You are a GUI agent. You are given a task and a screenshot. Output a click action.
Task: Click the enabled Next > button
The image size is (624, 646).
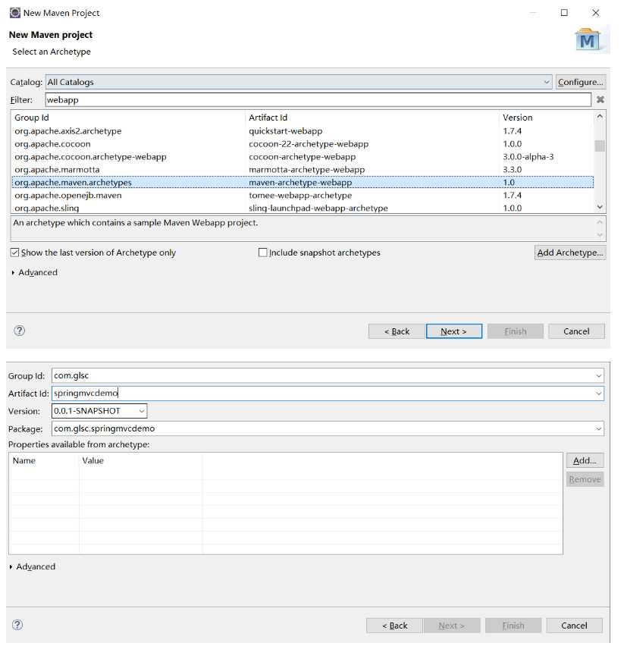454,331
